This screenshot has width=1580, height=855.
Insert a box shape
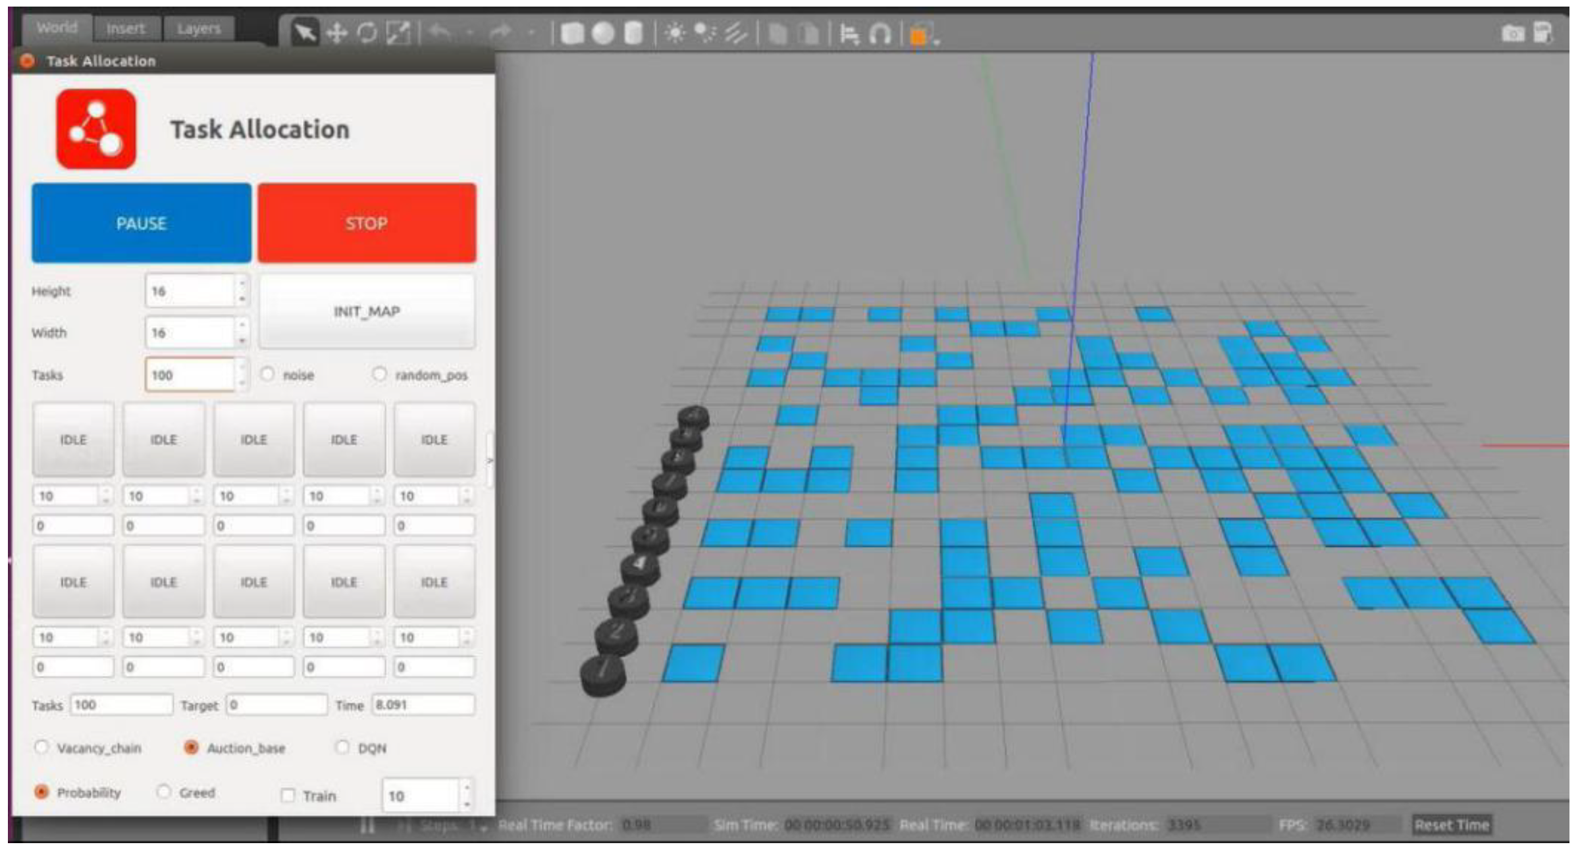[572, 33]
